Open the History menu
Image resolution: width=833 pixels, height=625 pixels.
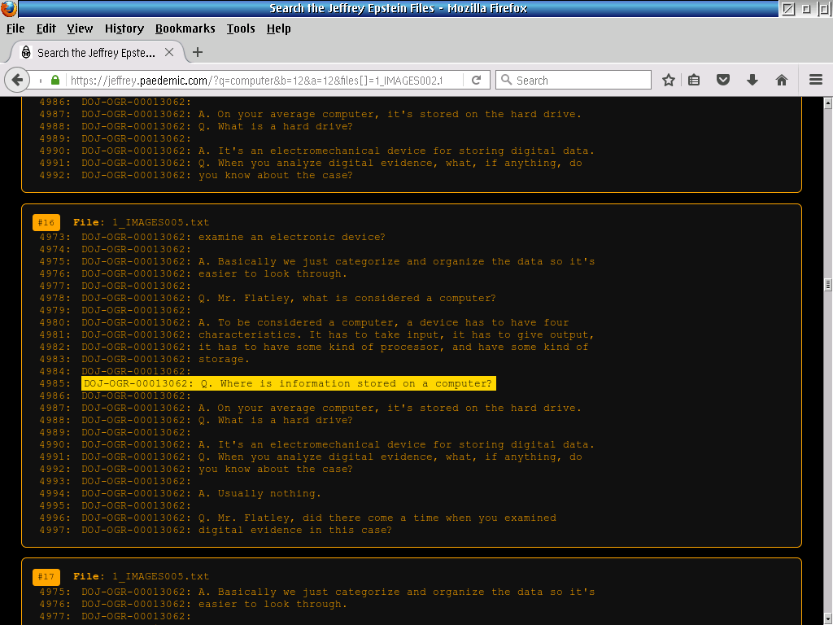click(x=124, y=28)
